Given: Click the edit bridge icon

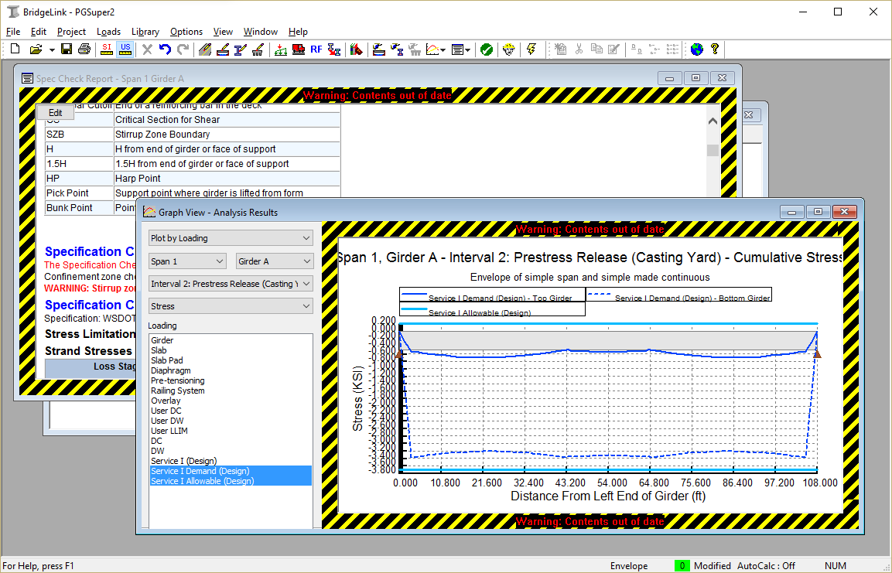Looking at the screenshot, I should click(x=223, y=49).
